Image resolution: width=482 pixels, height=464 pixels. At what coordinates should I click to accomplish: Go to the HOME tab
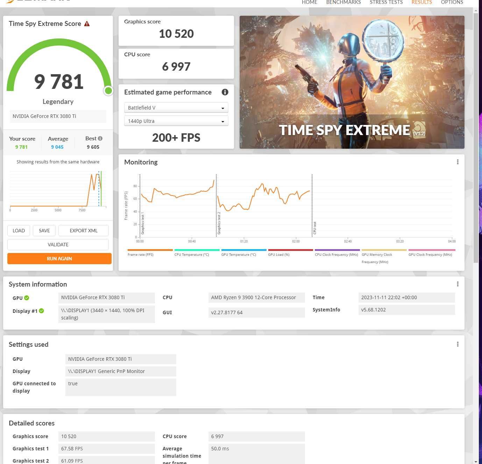[x=310, y=2]
